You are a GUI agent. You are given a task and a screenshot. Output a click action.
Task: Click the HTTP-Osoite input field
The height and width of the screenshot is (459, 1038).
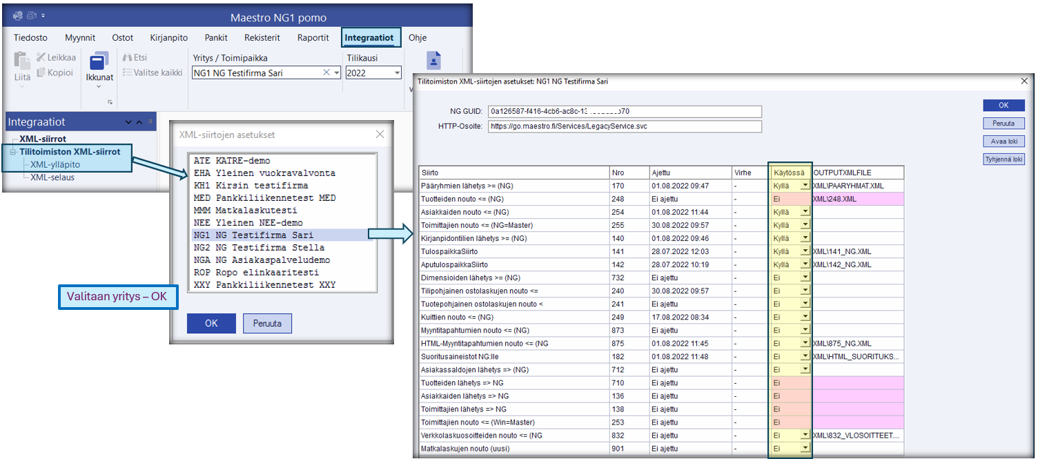click(x=625, y=126)
